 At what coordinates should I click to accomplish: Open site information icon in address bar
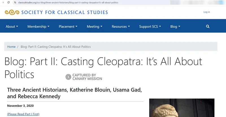tap(15, 3)
